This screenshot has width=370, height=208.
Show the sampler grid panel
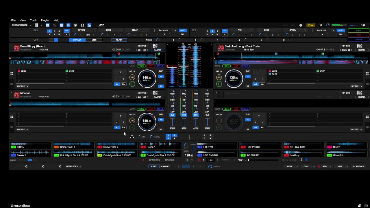click(x=62, y=25)
